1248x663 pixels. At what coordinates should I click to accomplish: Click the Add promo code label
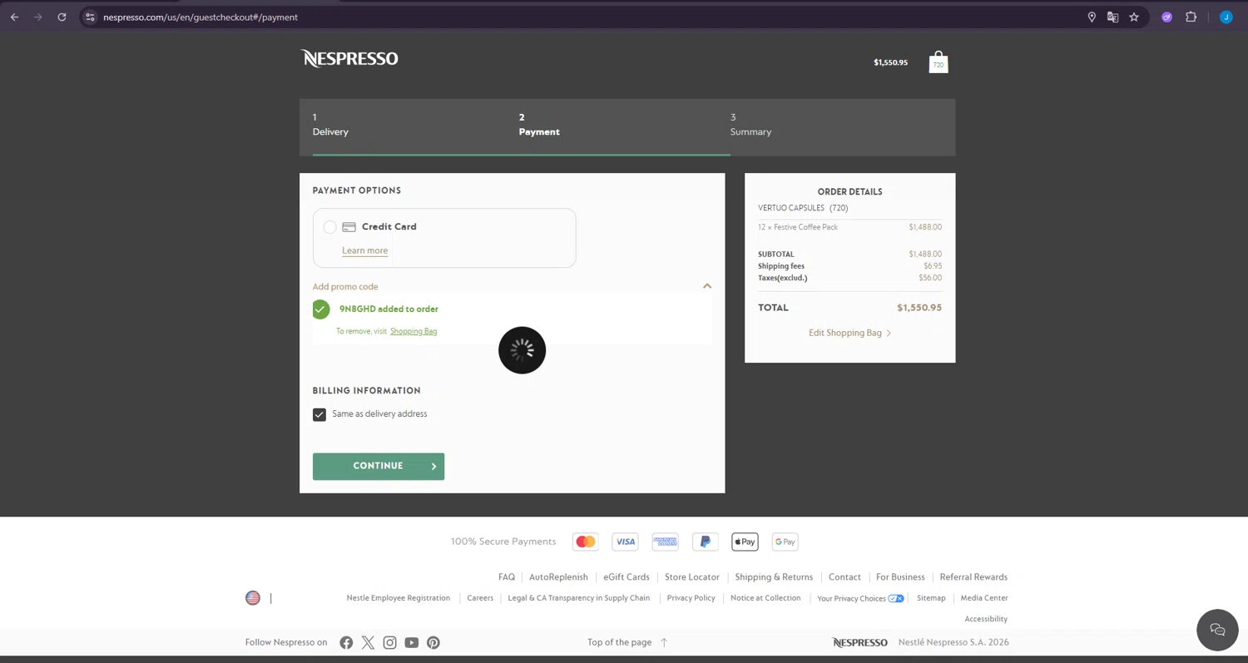(x=345, y=286)
